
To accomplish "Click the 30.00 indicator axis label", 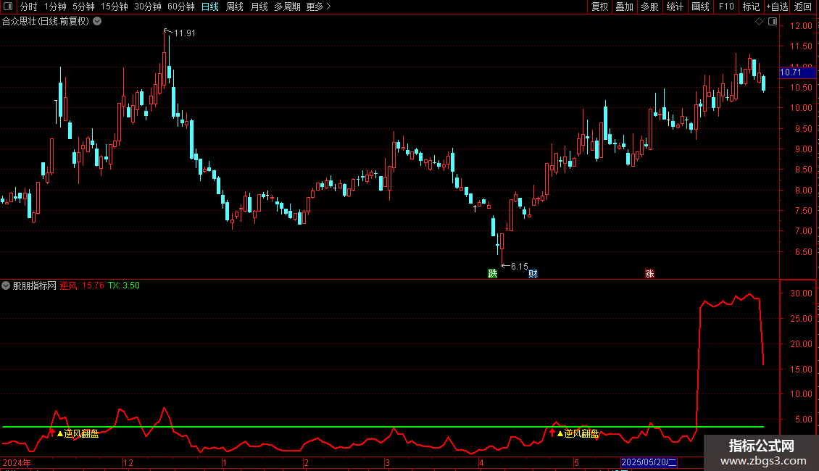I will pyautogui.click(x=801, y=293).
